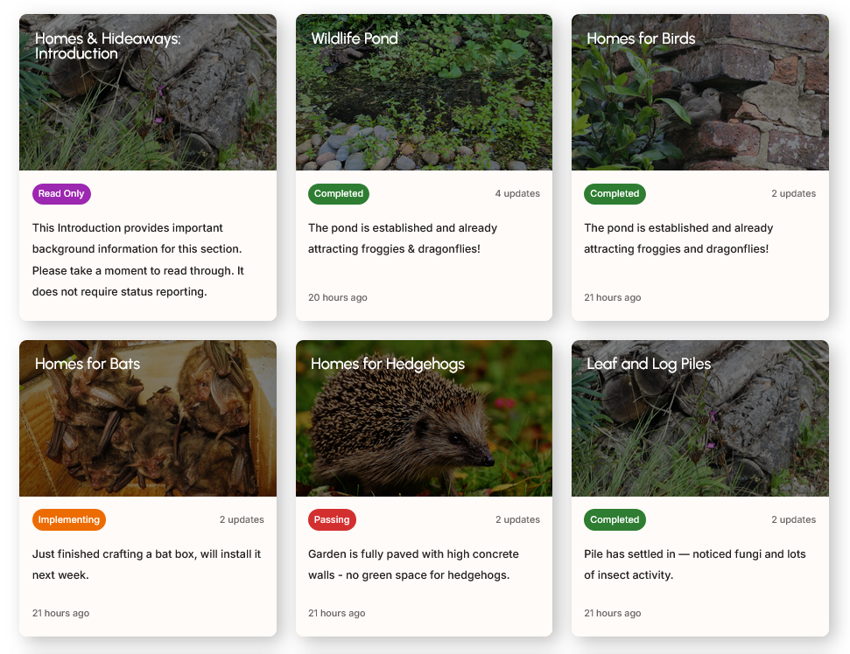Click the purple Read Only badge
This screenshot has width=850, height=654.
click(61, 194)
